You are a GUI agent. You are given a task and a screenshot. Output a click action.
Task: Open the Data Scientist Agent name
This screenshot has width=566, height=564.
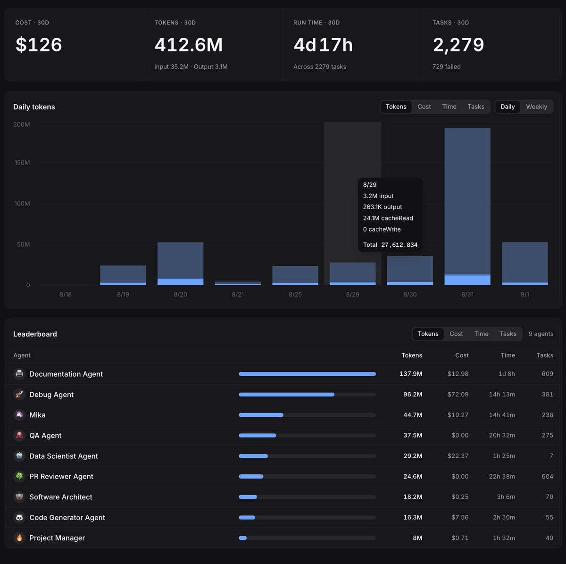(x=64, y=456)
